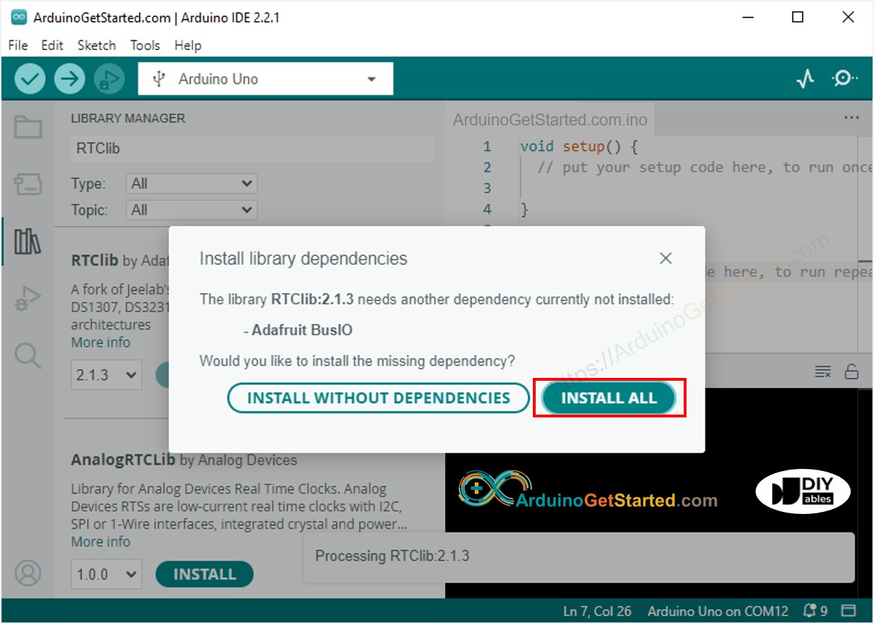This screenshot has height=624, width=874.
Task: Open the Sketch menu
Action: [97, 45]
